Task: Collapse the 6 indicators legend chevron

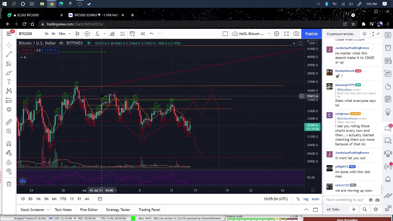Action: click(x=23, y=57)
